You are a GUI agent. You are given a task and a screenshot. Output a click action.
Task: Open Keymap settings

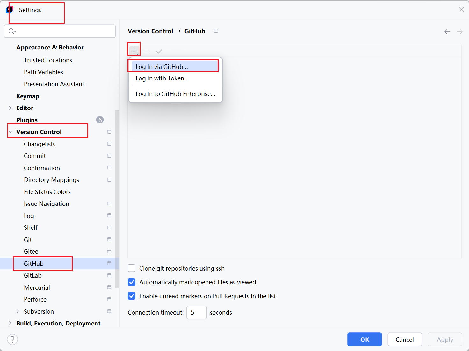coord(28,96)
